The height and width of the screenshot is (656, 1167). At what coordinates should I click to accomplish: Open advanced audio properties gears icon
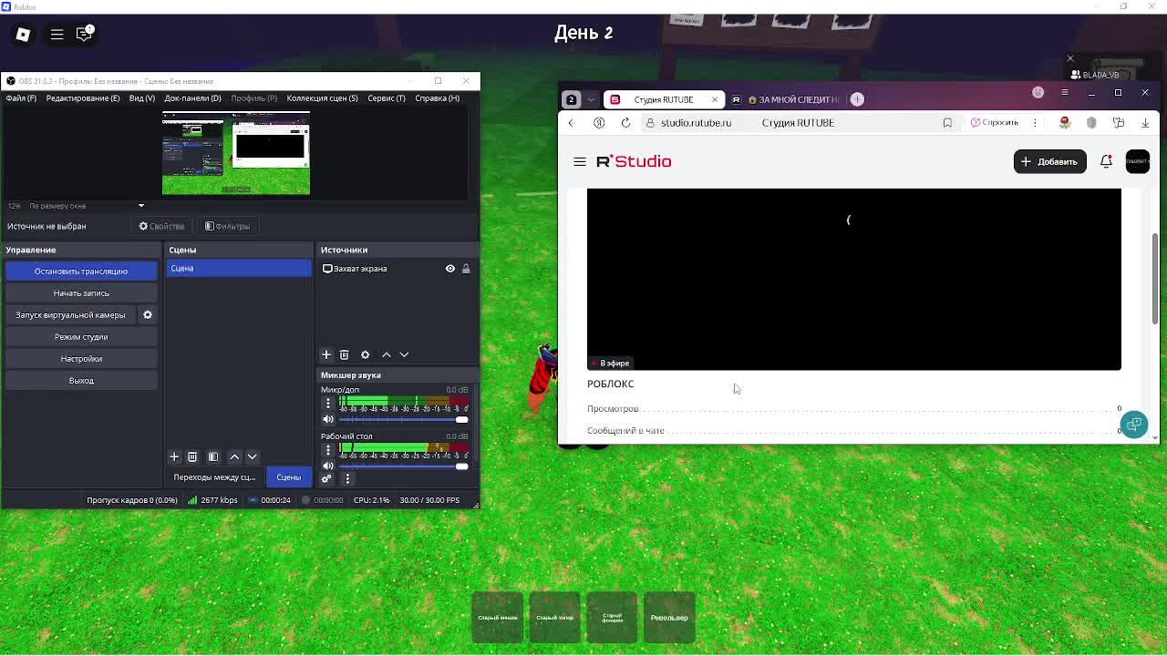tap(327, 478)
